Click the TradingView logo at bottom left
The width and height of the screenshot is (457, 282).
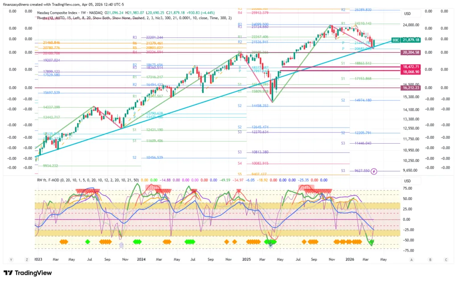(x=27, y=273)
